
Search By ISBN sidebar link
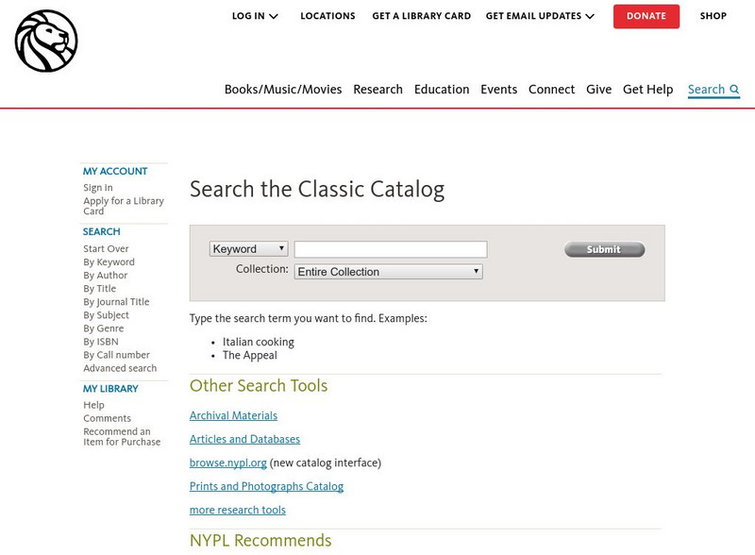pos(101,342)
